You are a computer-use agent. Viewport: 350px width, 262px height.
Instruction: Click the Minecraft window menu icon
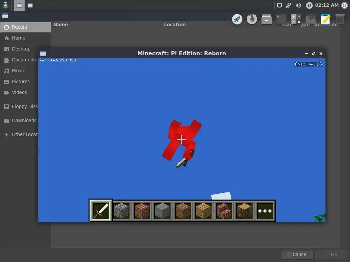43,53
